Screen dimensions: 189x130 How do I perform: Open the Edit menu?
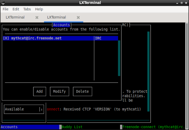coord(16,9)
